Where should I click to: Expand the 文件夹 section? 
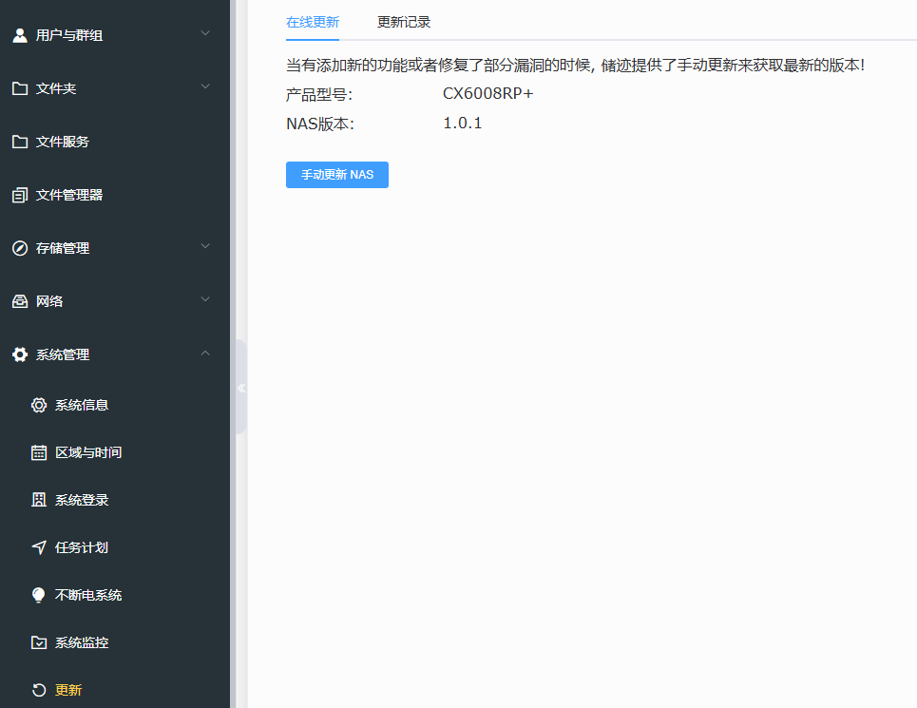pyautogui.click(x=204, y=84)
